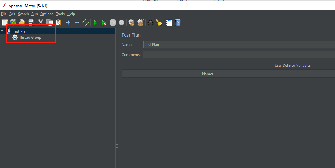The height and width of the screenshot is (168, 335).
Task: Click the Toggle enable/disable icon
Action: [x=86, y=22]
